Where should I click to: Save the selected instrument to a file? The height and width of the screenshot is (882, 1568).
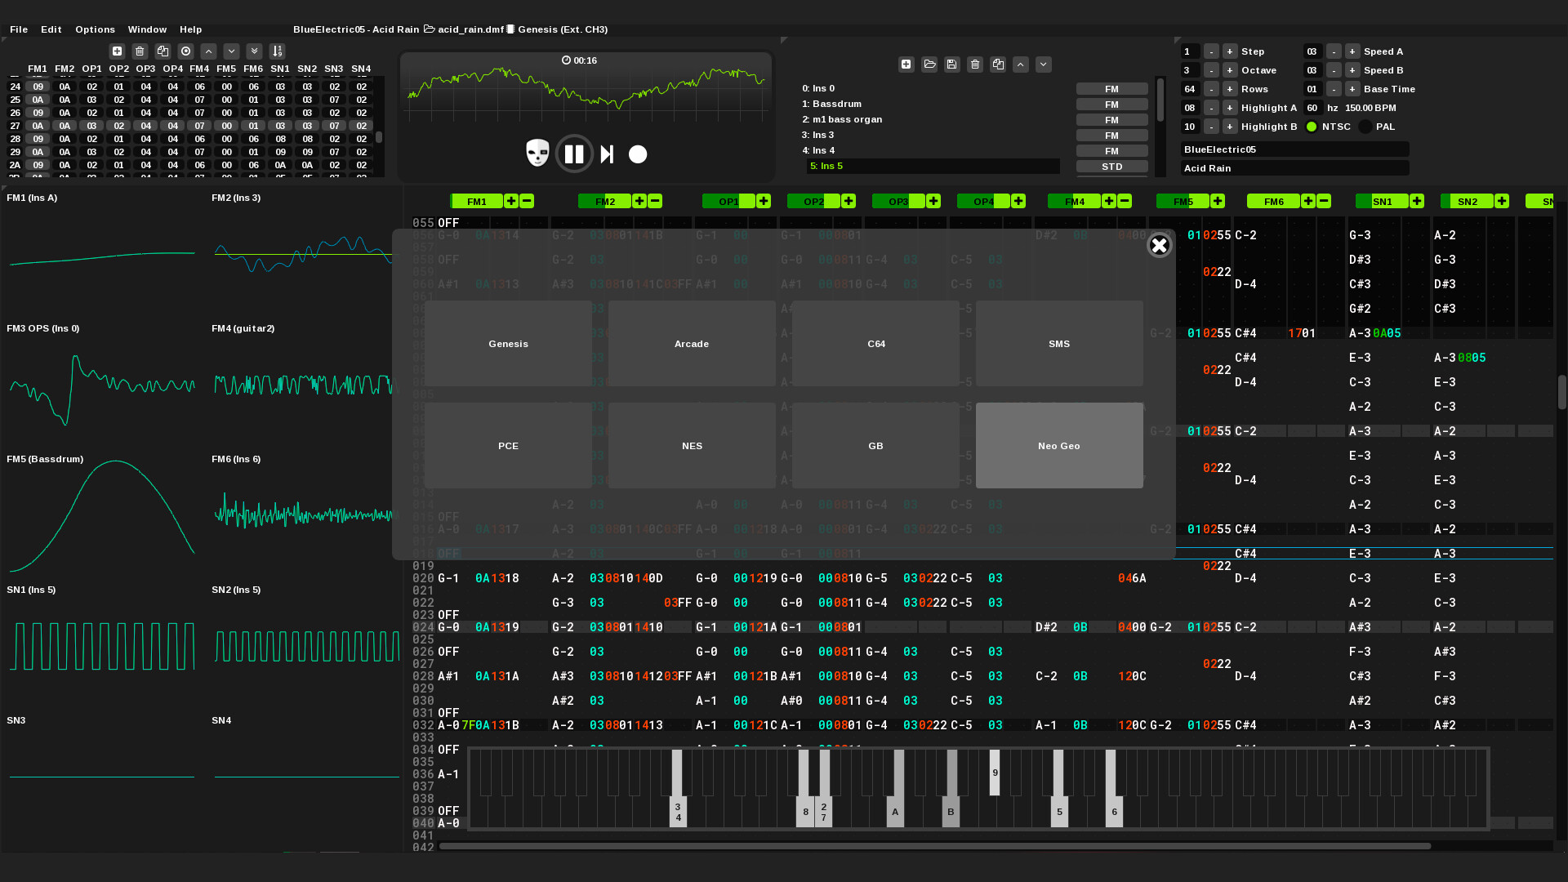[x=951, y=65]
